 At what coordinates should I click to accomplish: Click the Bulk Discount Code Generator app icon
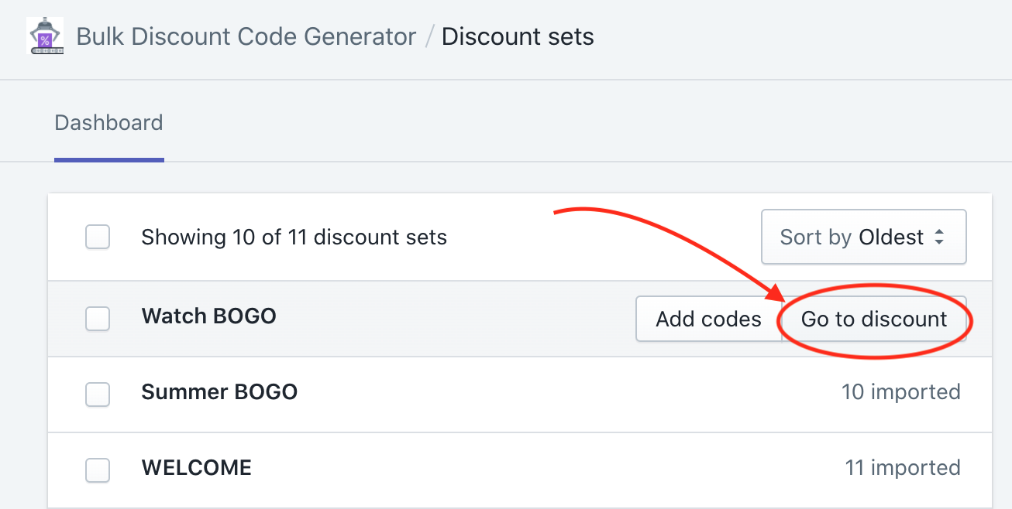(x=45, y=36)
